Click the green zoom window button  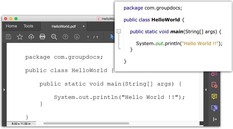(x=16, y=19)
